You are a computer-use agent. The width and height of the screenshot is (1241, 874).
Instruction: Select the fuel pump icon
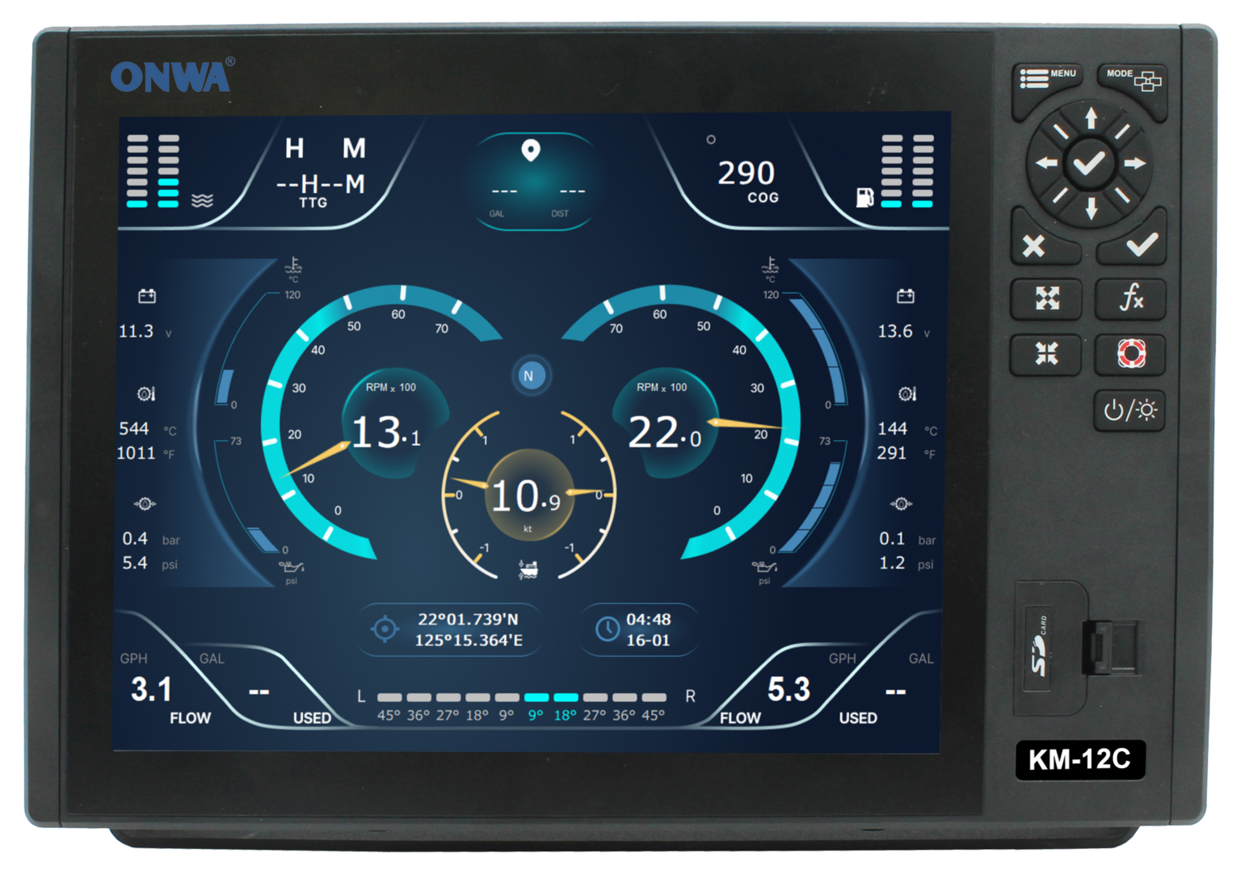click(864, 196)
